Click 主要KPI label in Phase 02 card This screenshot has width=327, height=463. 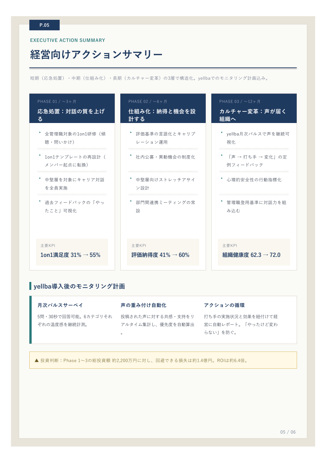pos(139,246)
